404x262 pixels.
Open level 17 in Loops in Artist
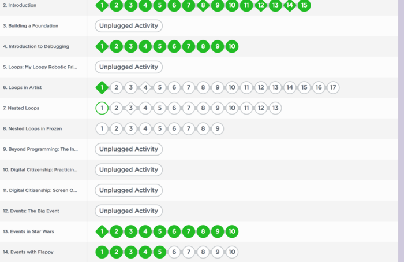click(333, 88)
